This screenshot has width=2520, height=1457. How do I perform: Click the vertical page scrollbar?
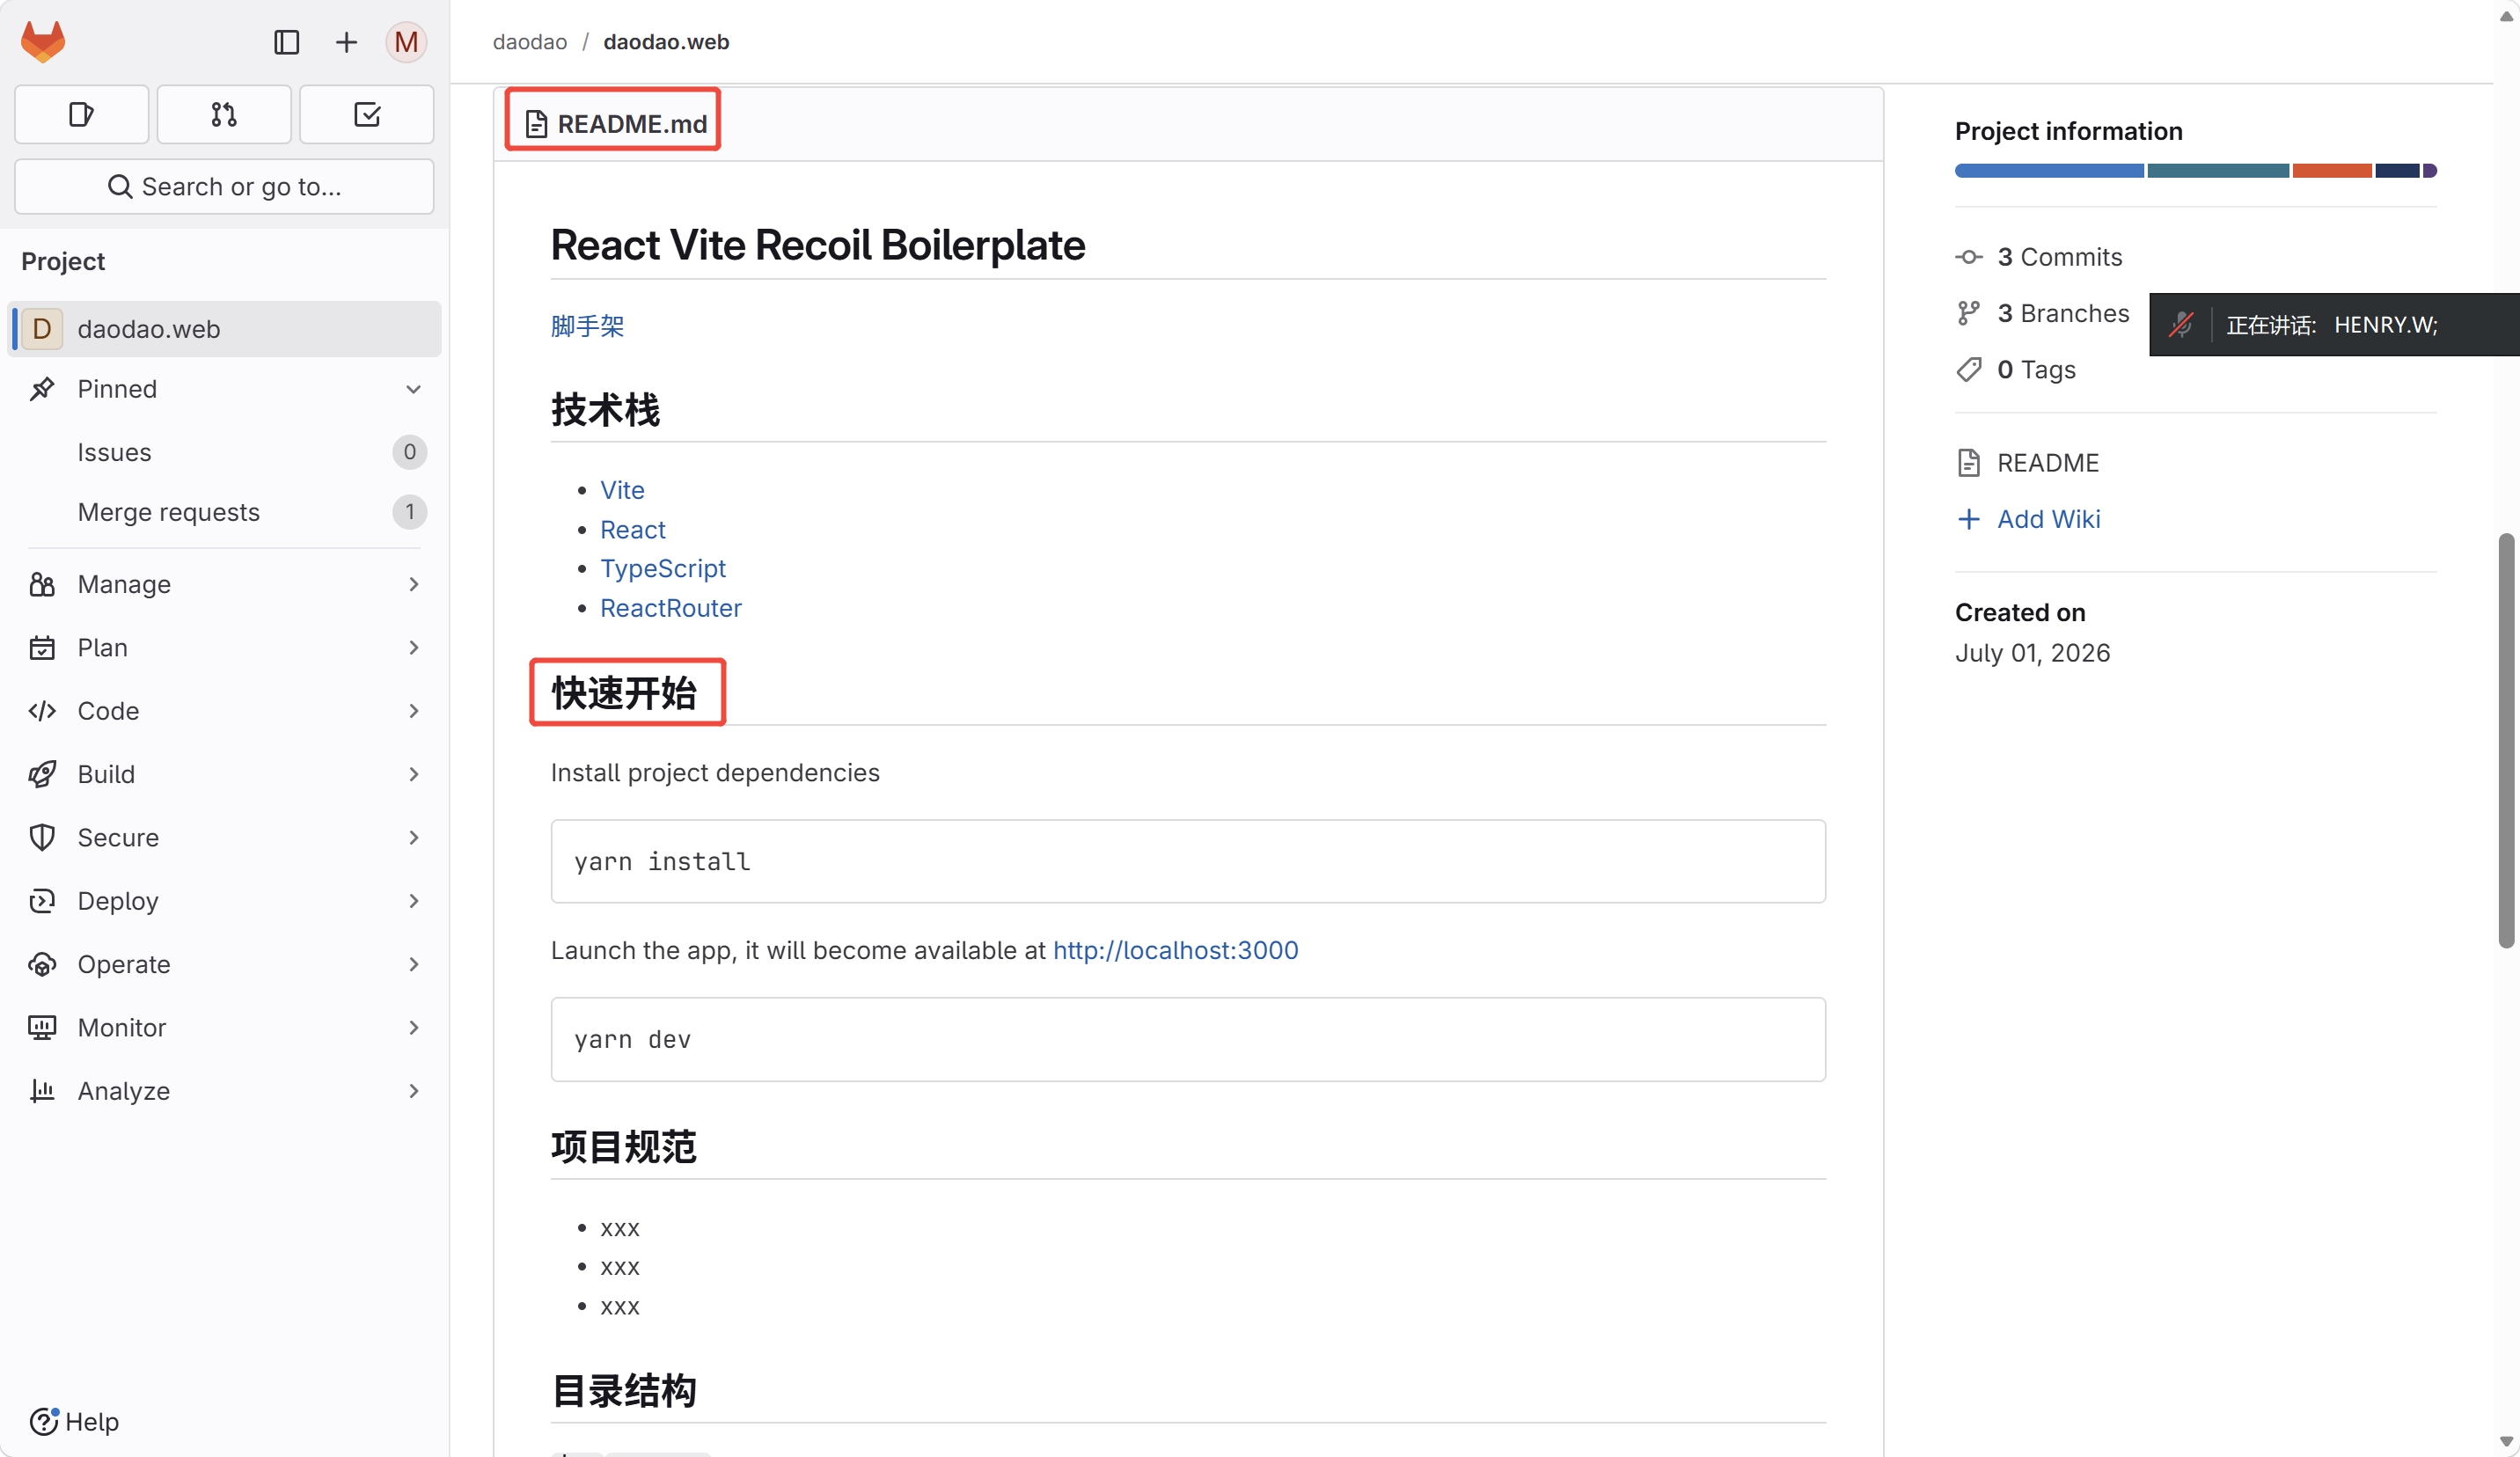pos(2505,740)
